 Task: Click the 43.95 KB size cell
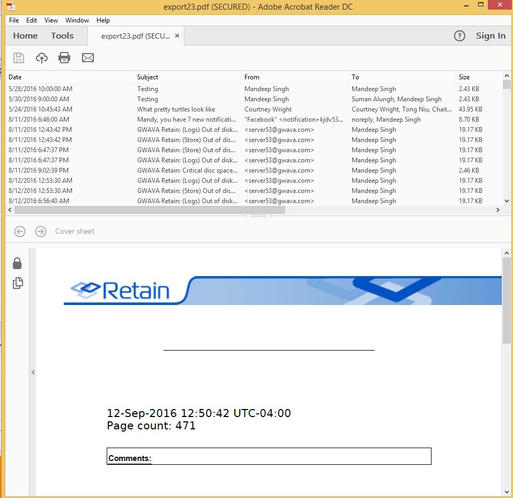471,109
